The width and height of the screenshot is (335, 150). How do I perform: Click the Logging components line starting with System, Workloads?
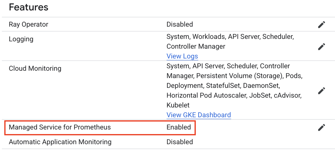tap(230, 37)
